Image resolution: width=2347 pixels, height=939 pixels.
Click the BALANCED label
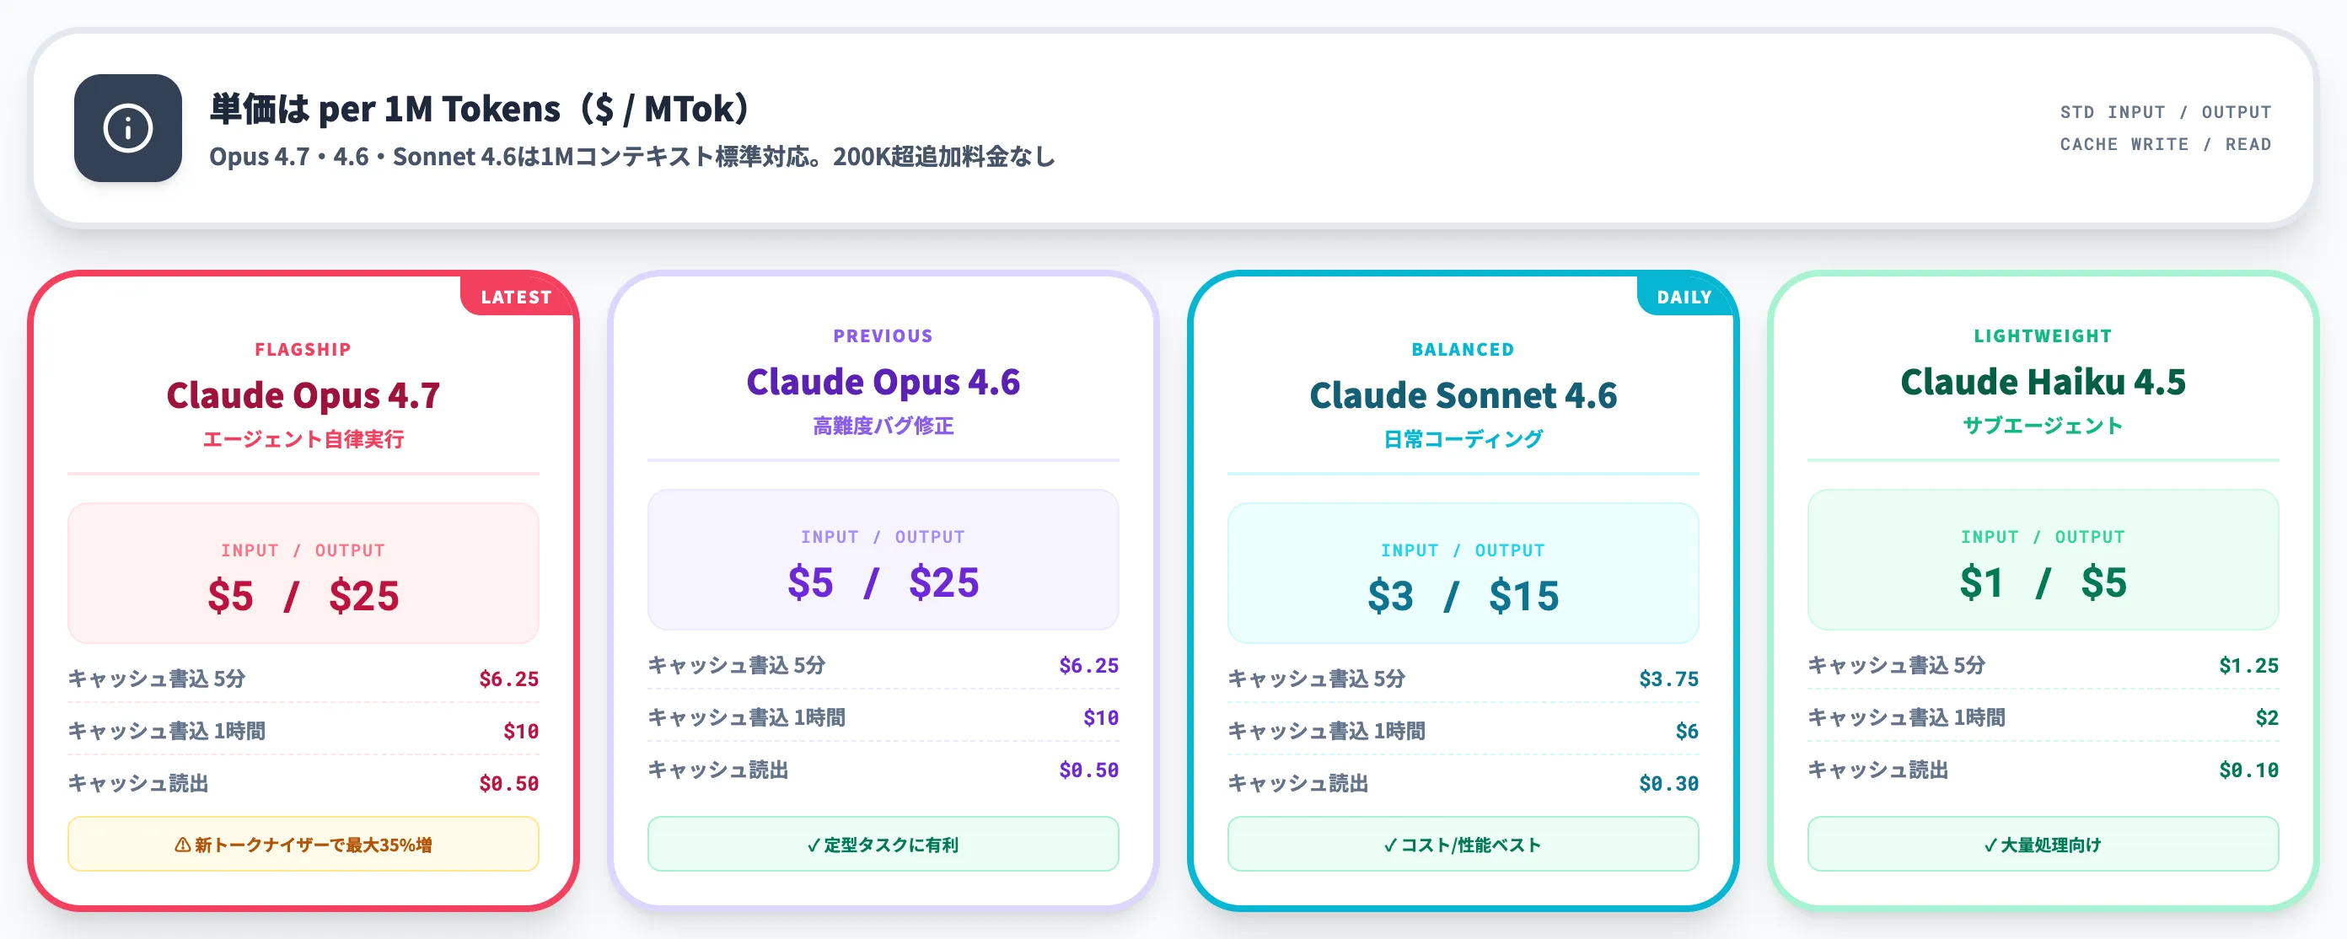pyautogui.click(x=1464, y=350)
